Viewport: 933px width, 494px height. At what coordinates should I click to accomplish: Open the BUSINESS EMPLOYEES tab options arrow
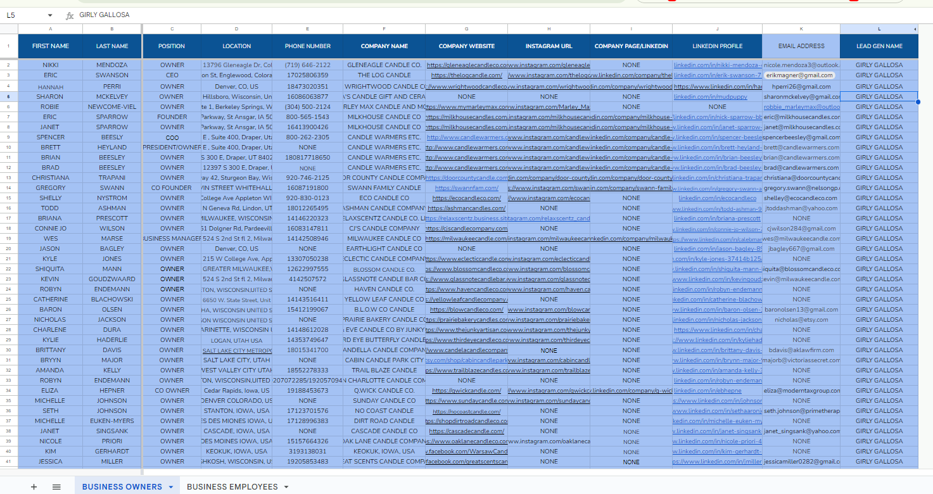point(286,486)
